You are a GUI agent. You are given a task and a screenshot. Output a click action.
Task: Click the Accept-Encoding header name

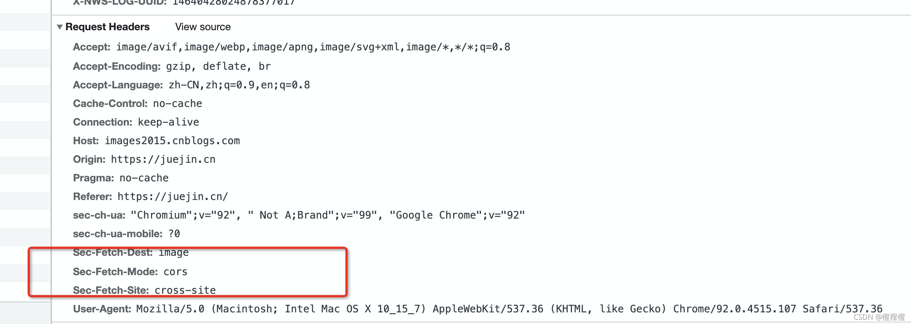[117, 66]
